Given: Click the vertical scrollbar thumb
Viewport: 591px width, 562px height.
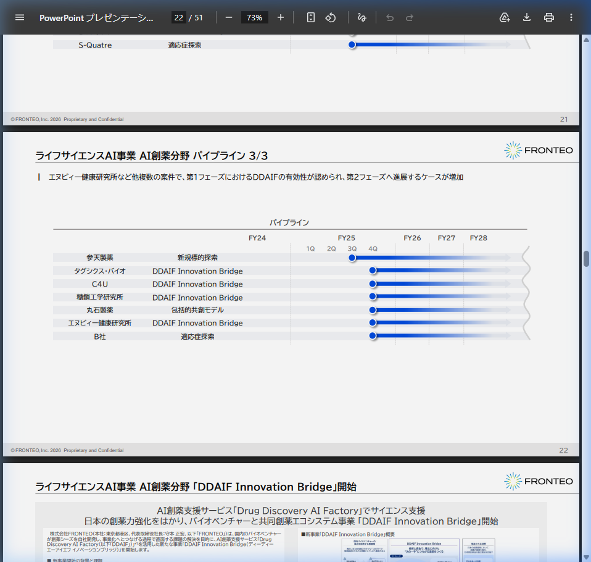Looking at the screenshot, I should coord(586,258).
